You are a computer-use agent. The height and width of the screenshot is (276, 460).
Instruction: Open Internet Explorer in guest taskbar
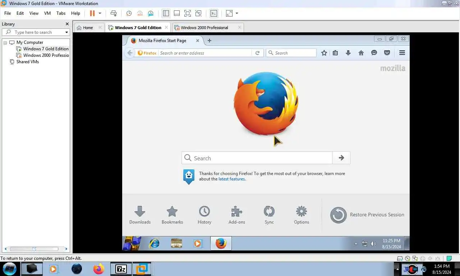[x=155, y=243]
